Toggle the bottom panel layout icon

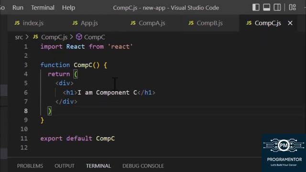tap(267, 8)
